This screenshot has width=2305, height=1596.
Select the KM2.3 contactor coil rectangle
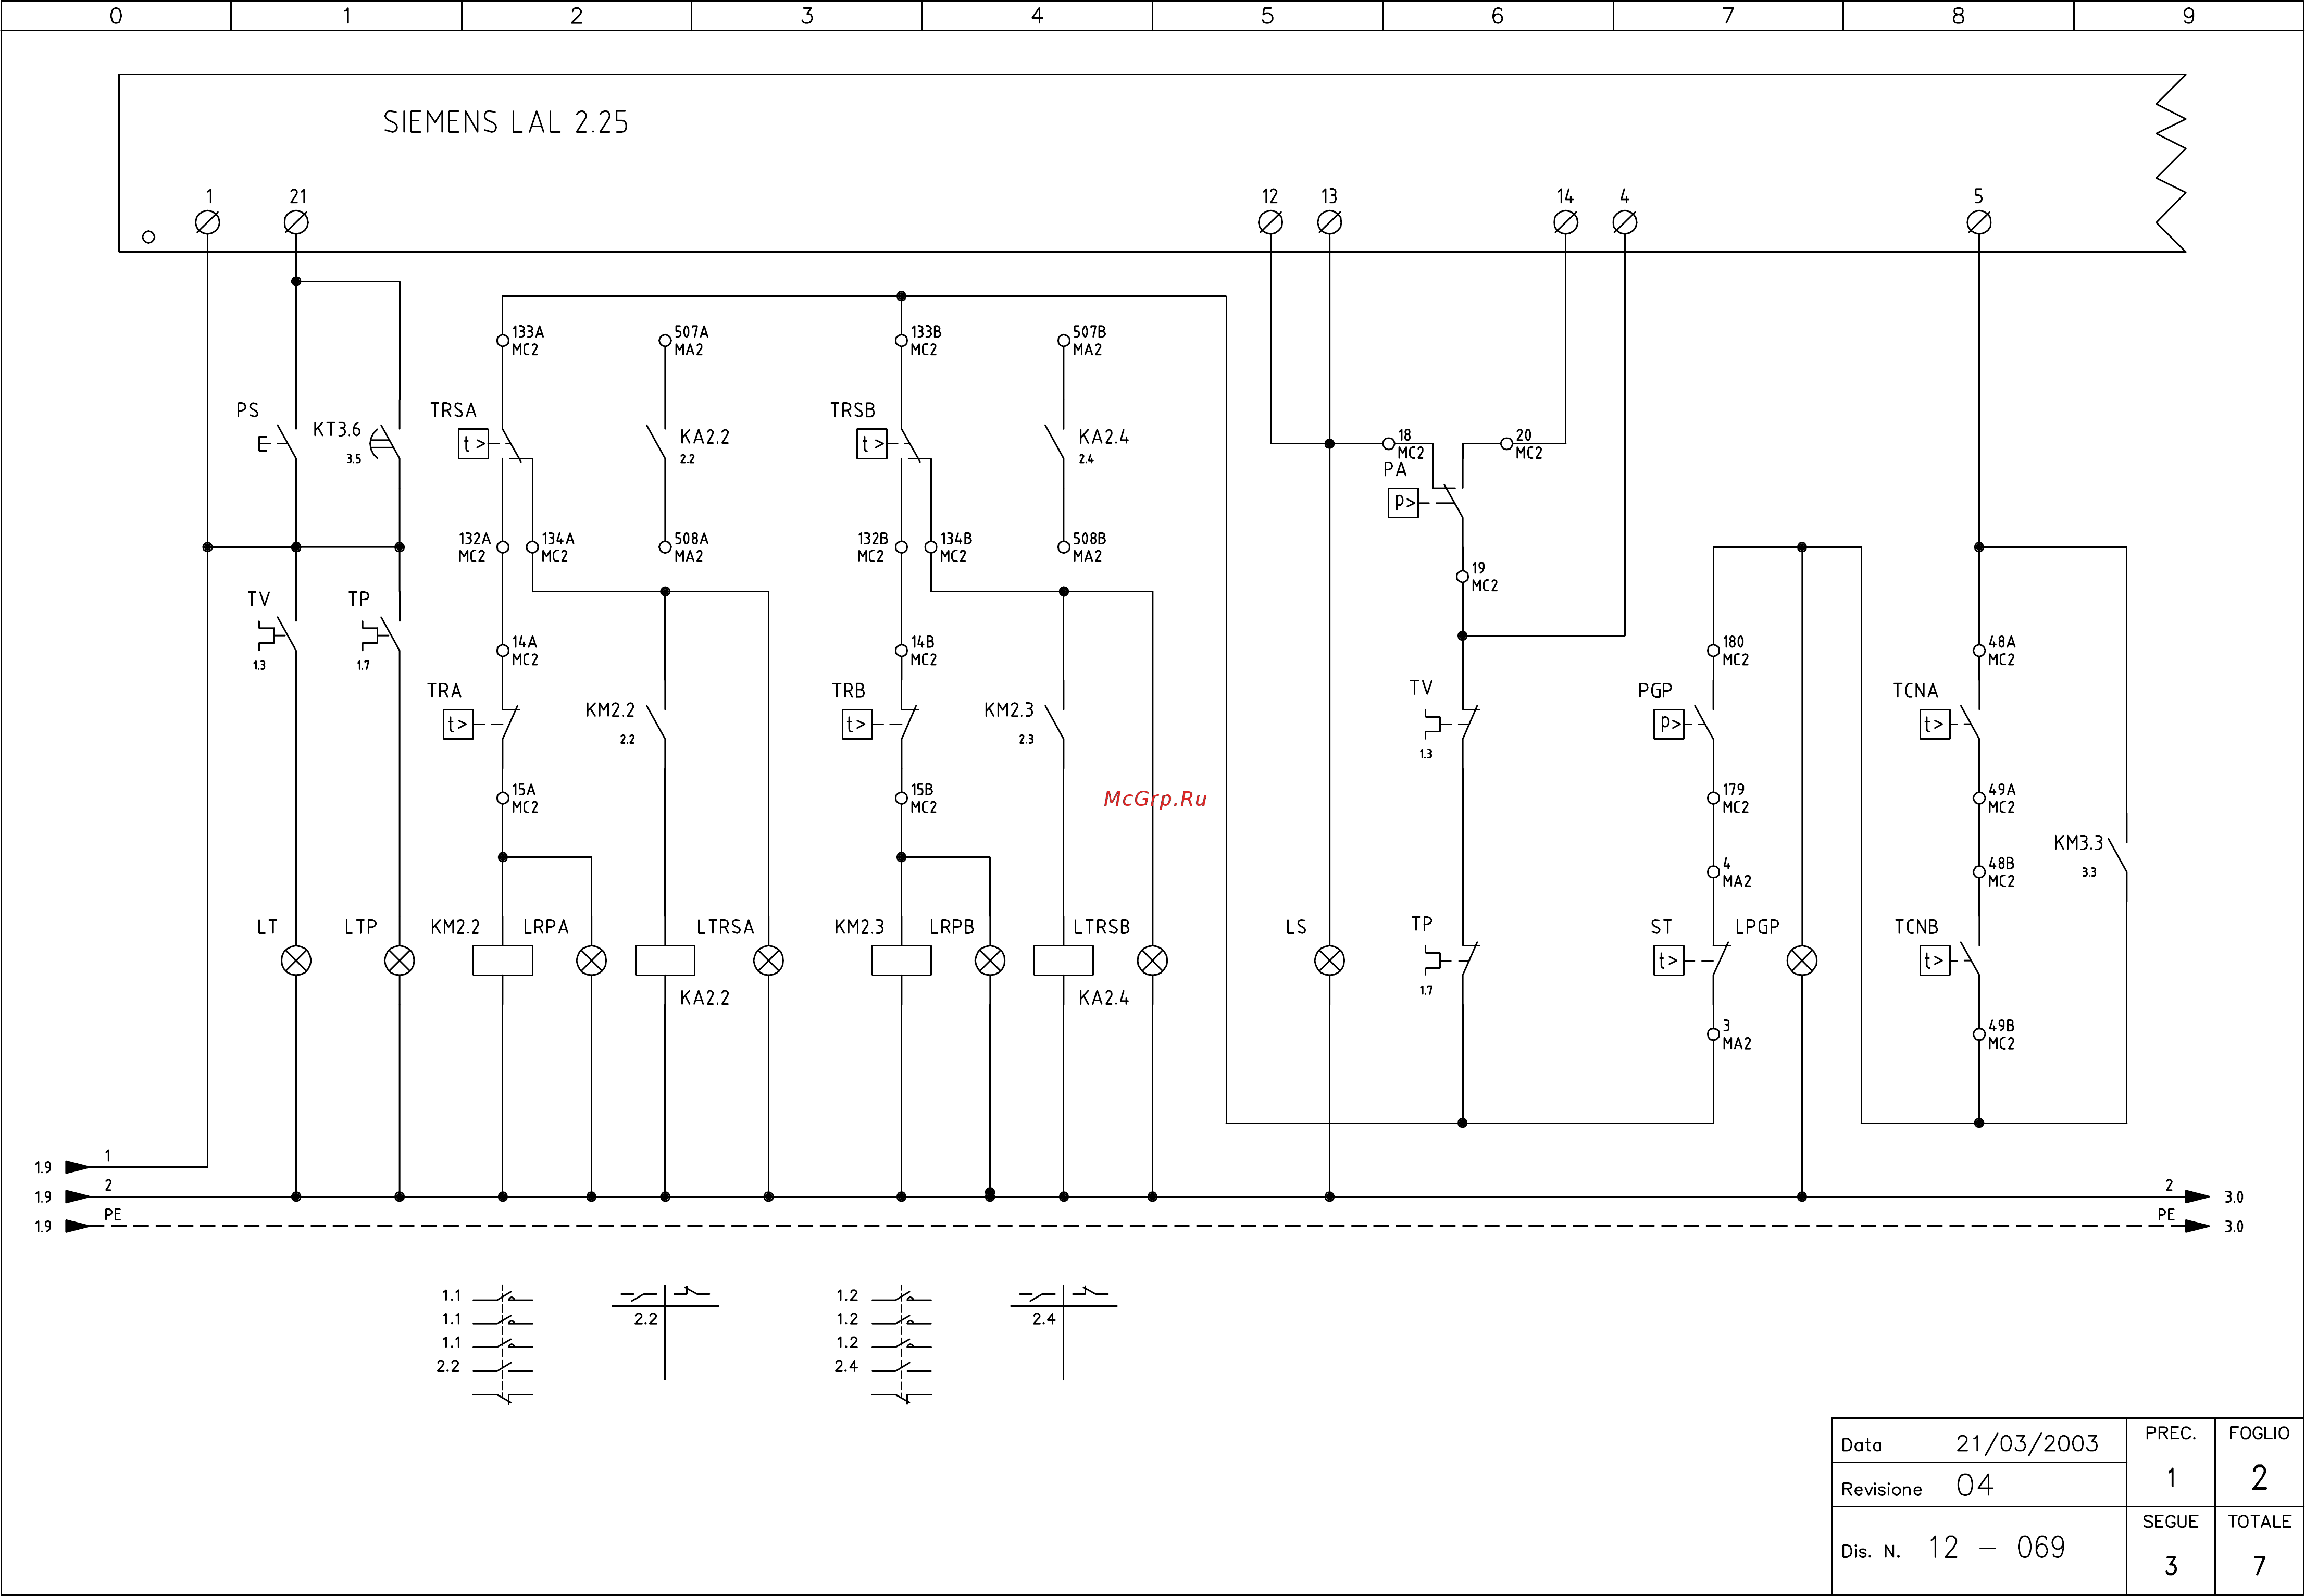click(x=901, y=961)
